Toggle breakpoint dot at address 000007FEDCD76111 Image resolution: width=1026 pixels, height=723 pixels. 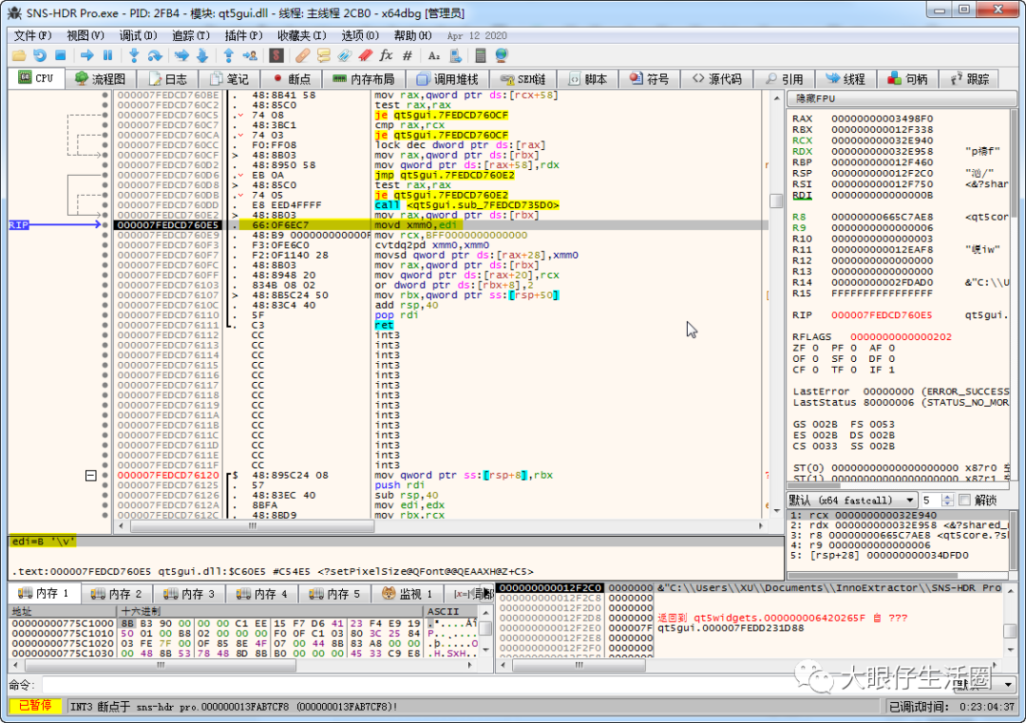pyautogui.click(x=104, y=325)
